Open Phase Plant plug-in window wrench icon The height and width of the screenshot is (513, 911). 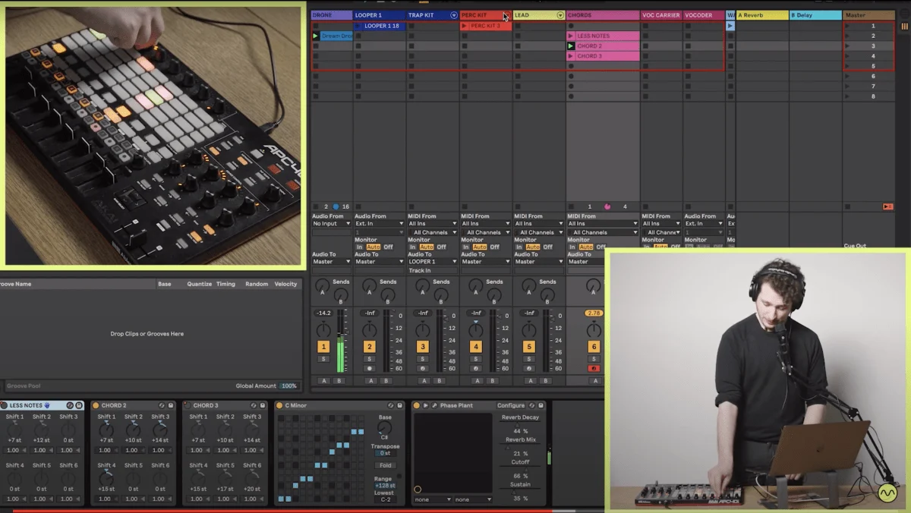pyautogui.click(x=434, y=405)
